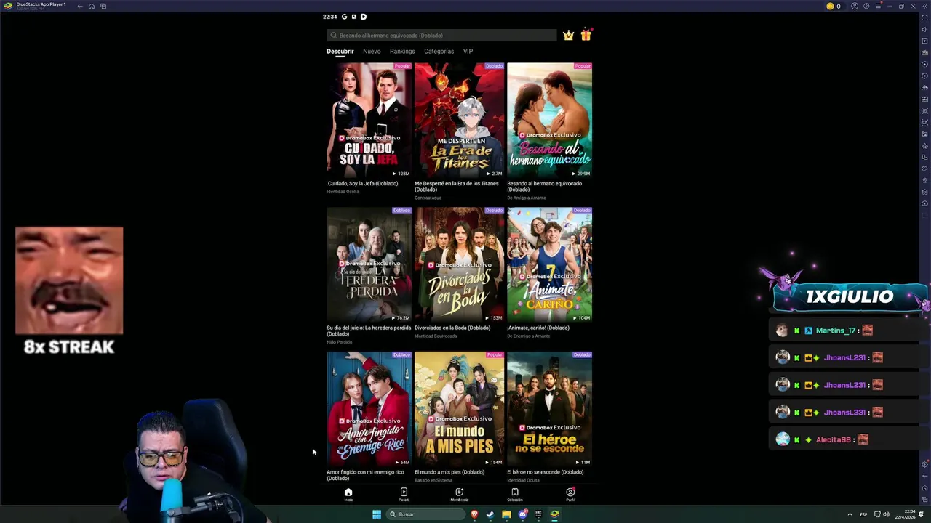Open Epic Games from the taskbar
Viewport: 931px width, 523px height.
click(538, 514)
